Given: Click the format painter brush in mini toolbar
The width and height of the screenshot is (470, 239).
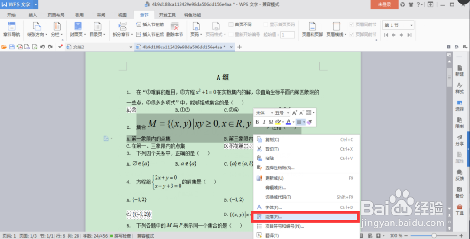Looking at the screenshot, I should (310, 122).
